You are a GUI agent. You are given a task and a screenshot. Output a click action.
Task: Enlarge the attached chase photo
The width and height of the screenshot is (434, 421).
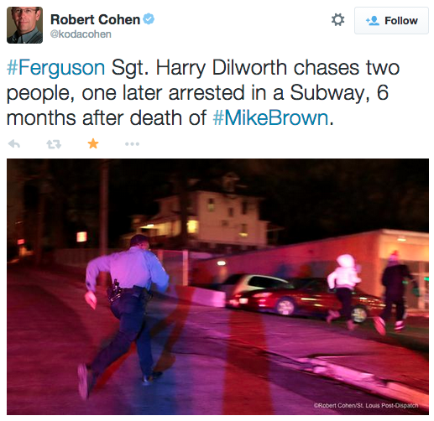[217, 287]
